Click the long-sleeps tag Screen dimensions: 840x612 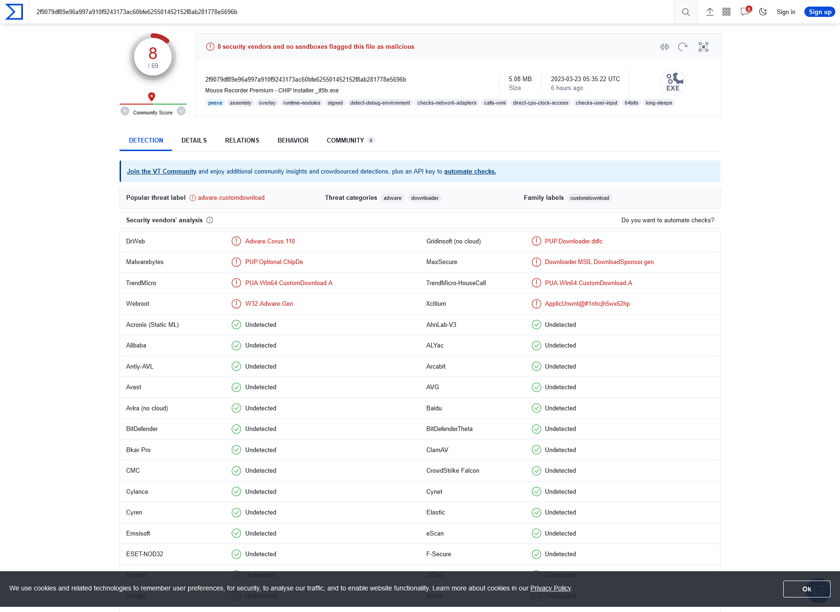658,103
